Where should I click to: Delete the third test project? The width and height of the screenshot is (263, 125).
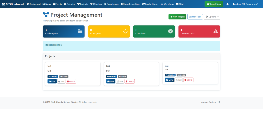pos(188,80)
